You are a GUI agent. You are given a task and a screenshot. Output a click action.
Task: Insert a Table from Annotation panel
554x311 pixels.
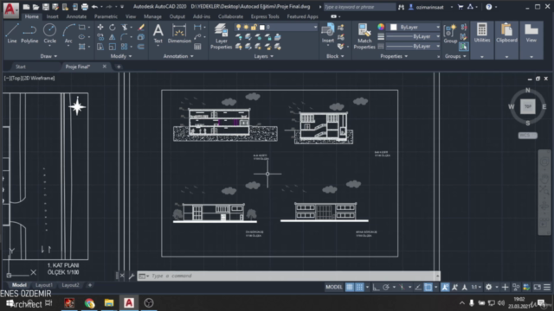point(197,47)
